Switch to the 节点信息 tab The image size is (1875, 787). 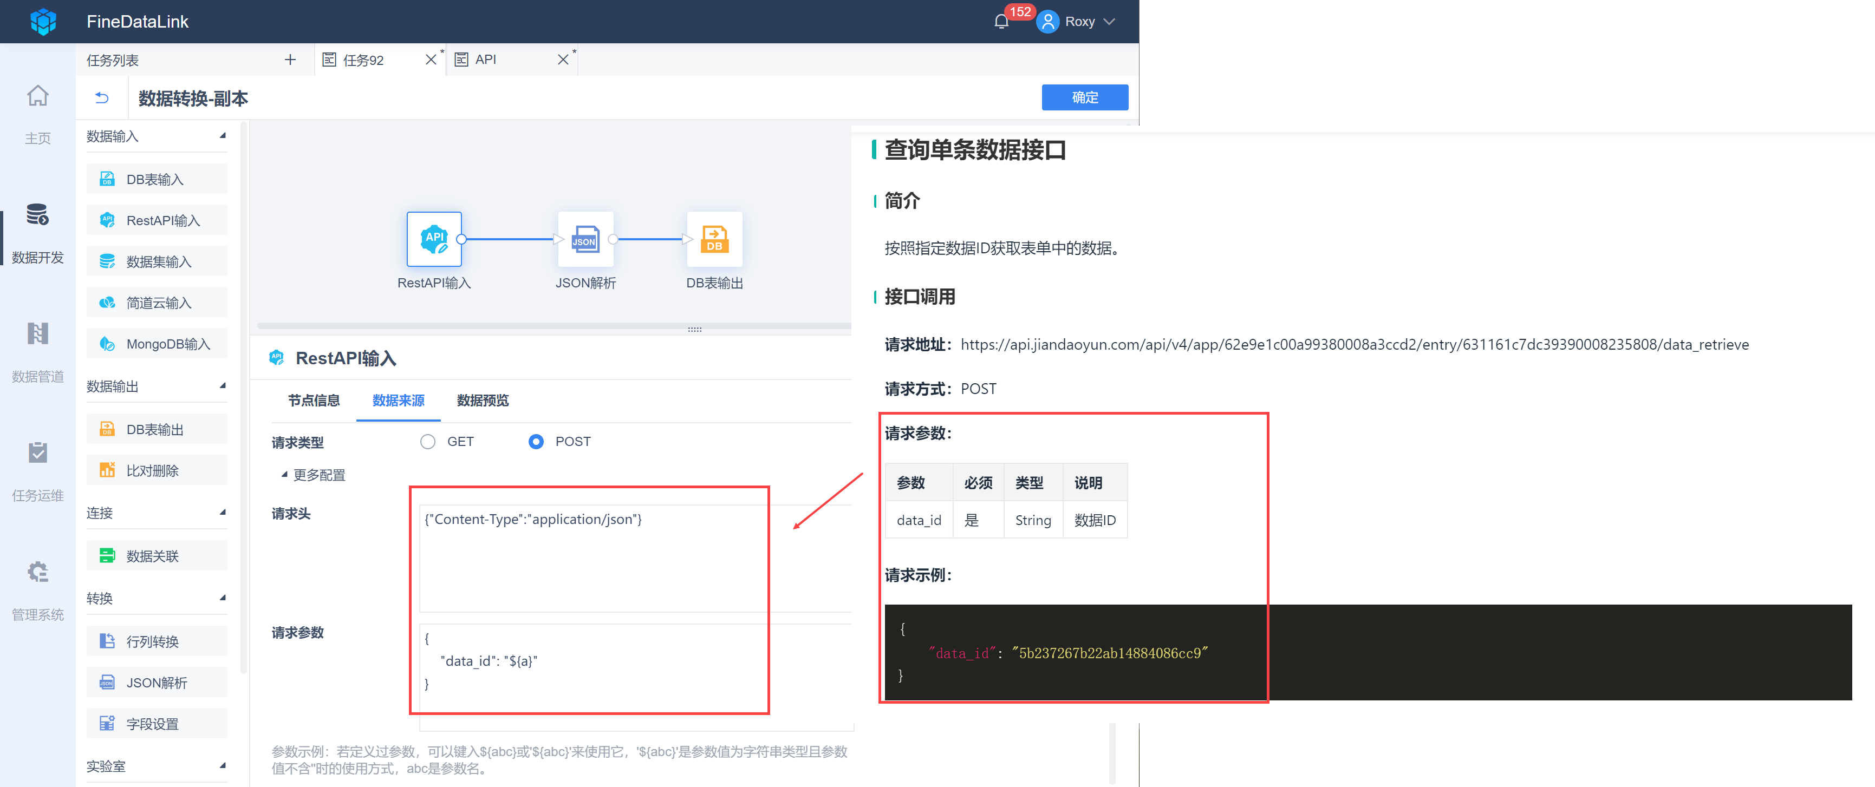pyautogui.click(x=314, y=401)
